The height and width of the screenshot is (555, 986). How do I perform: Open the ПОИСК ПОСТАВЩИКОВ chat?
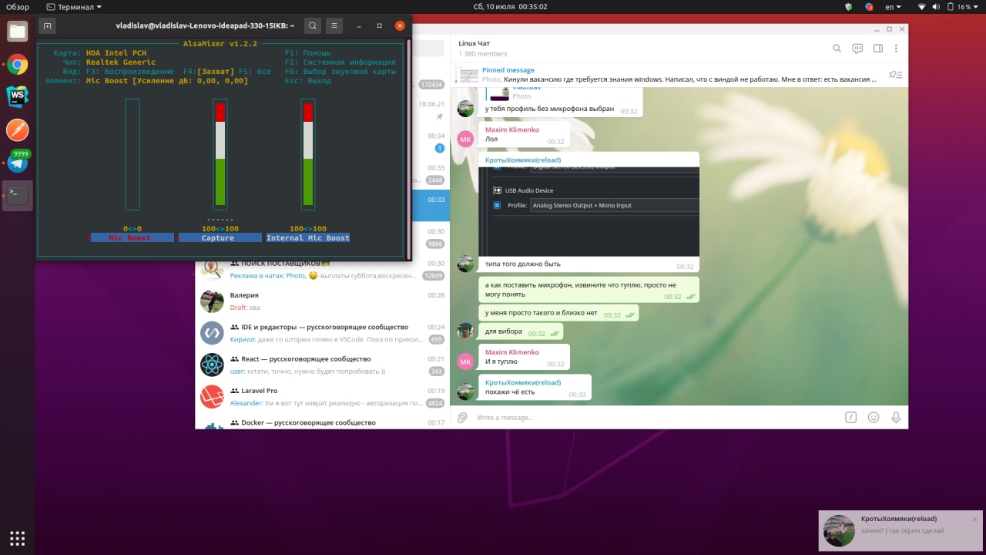click(322, 269)
